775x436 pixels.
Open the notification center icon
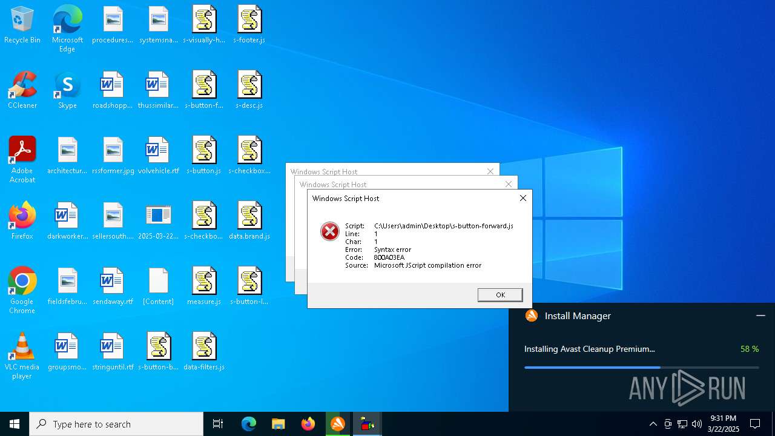tap(755, 424)
